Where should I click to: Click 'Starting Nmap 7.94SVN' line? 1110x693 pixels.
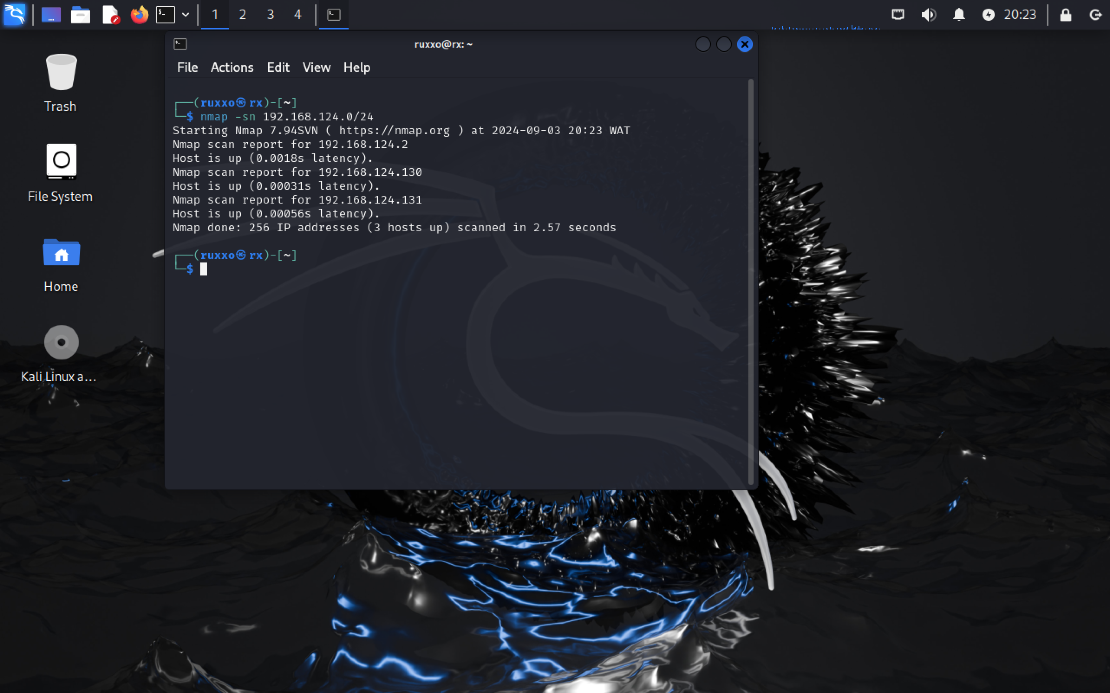coord(402,131)
